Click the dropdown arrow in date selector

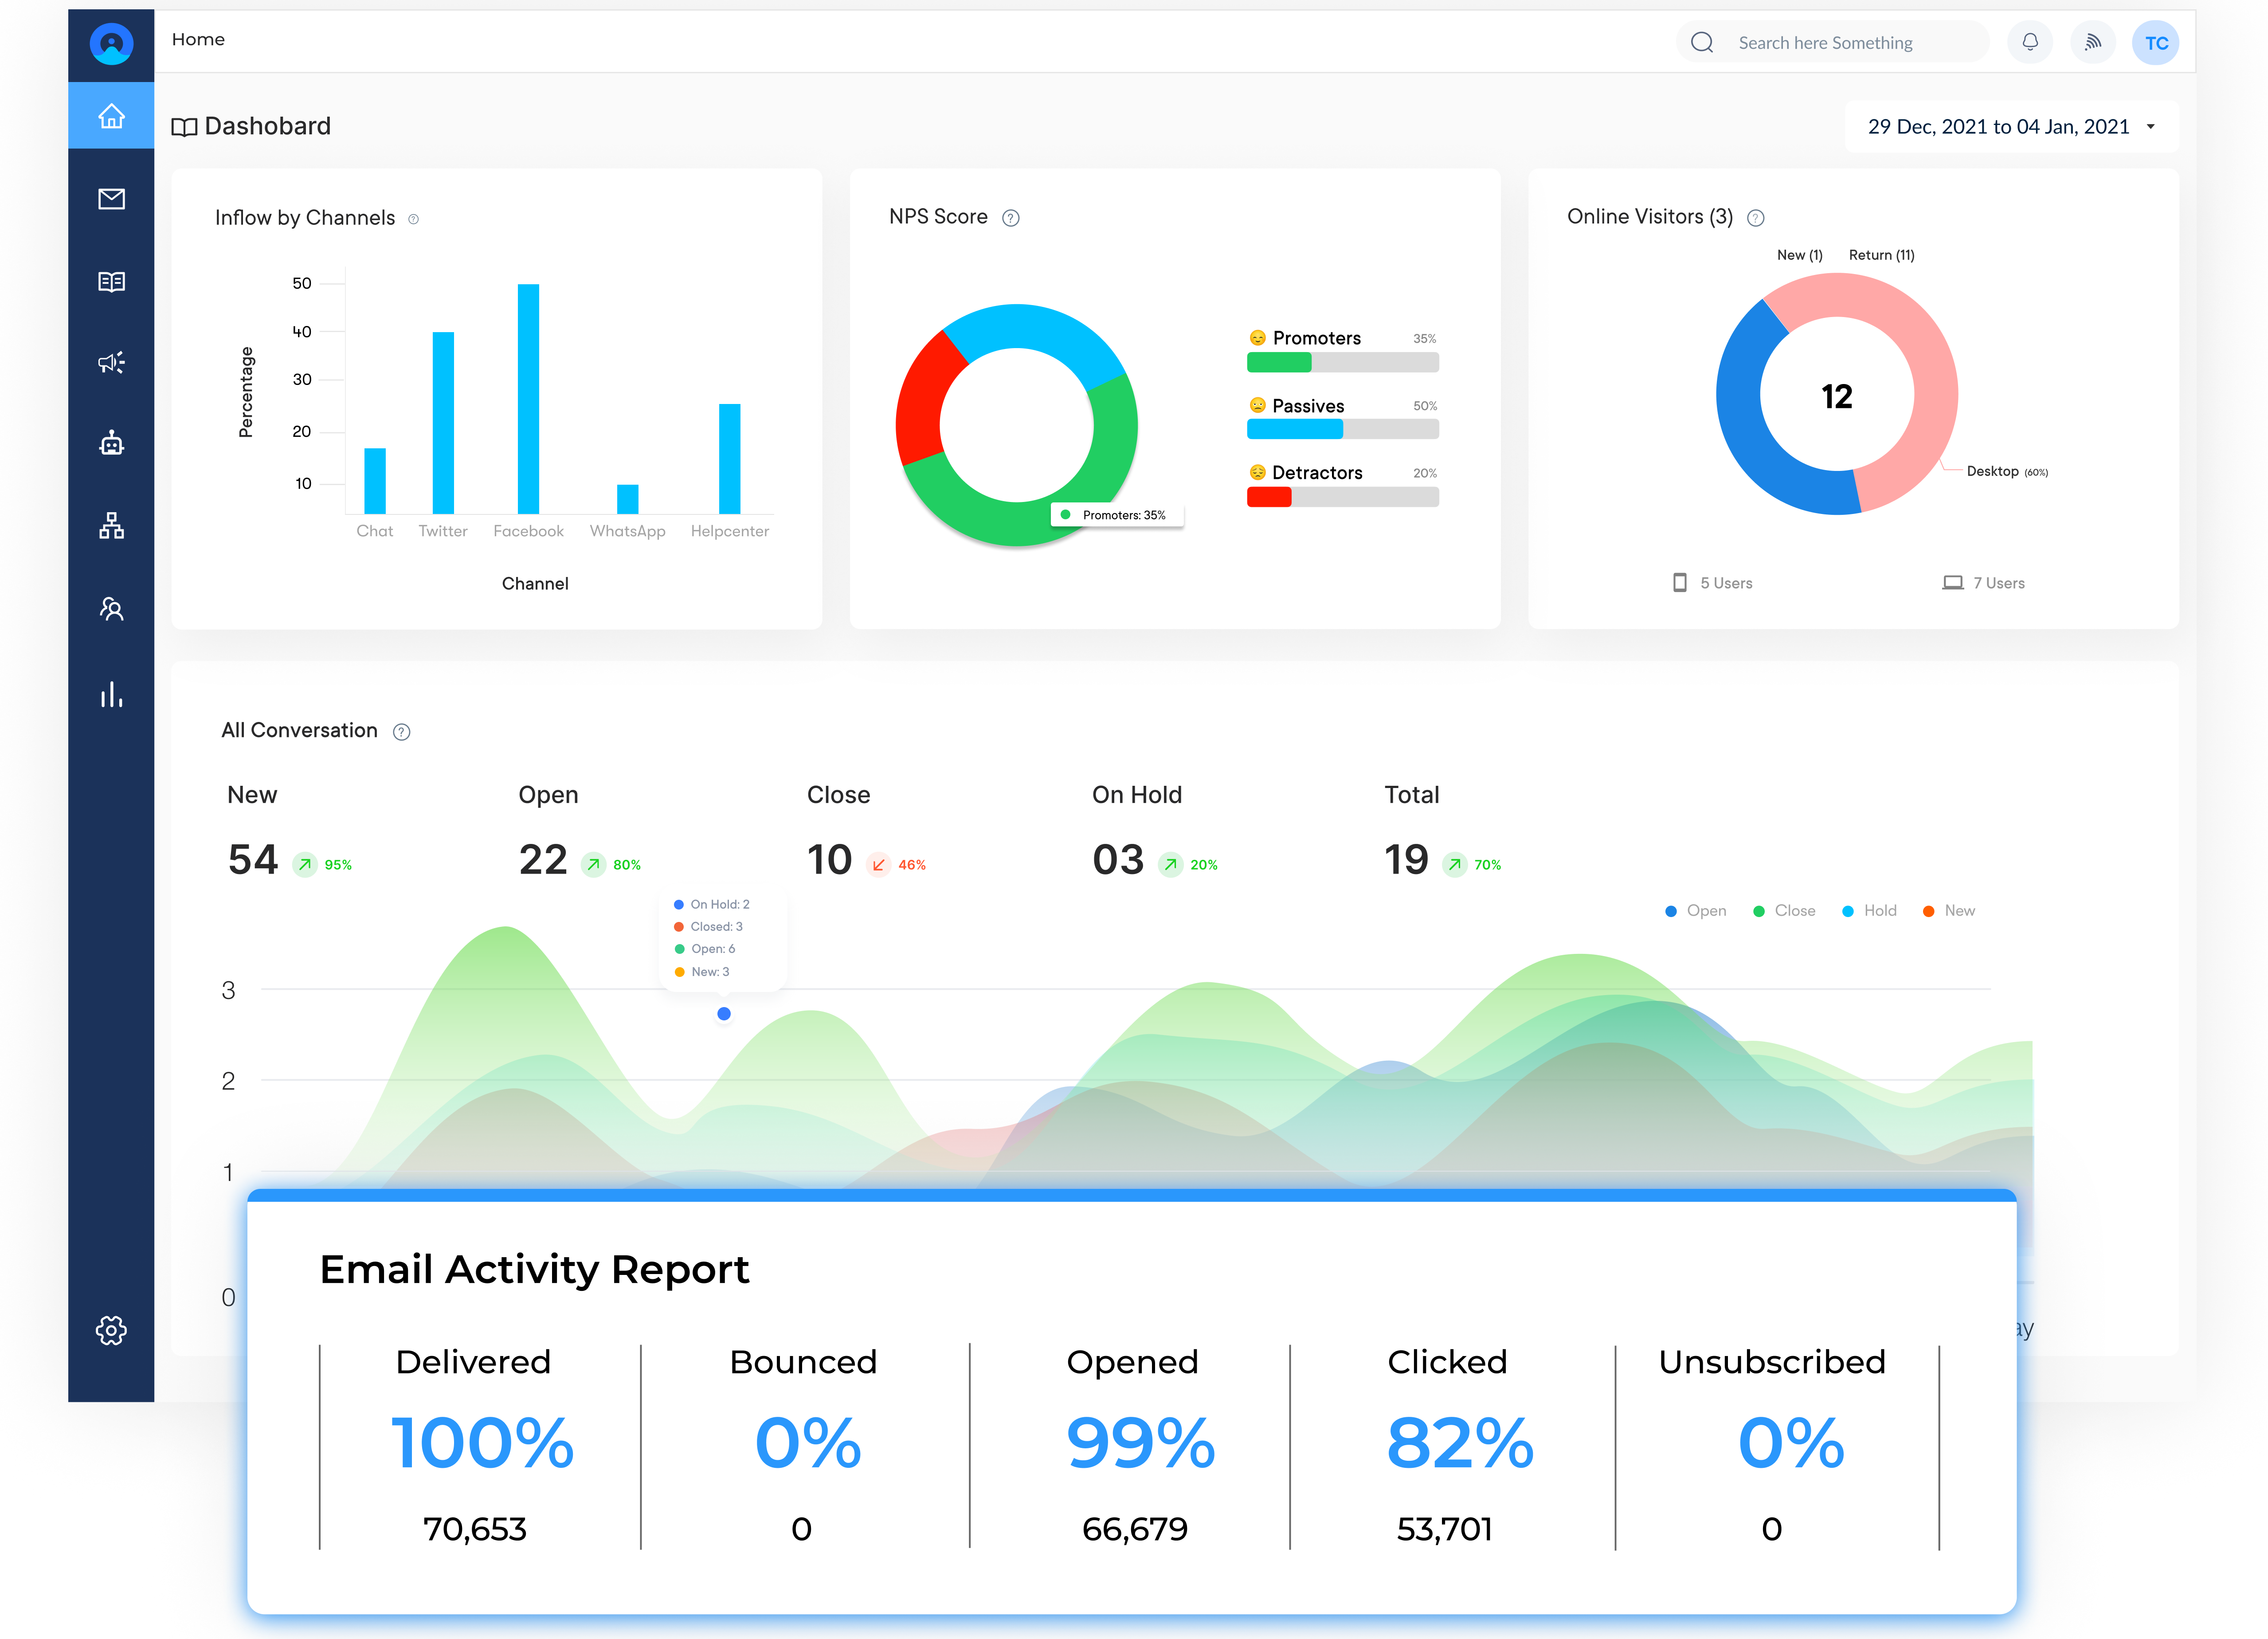coord(2150,127)
